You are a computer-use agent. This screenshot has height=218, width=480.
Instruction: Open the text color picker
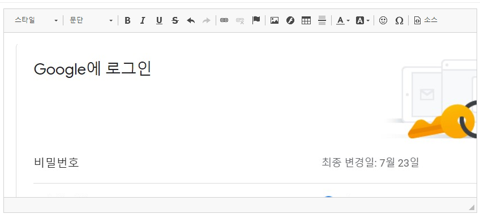coord(343,20)
